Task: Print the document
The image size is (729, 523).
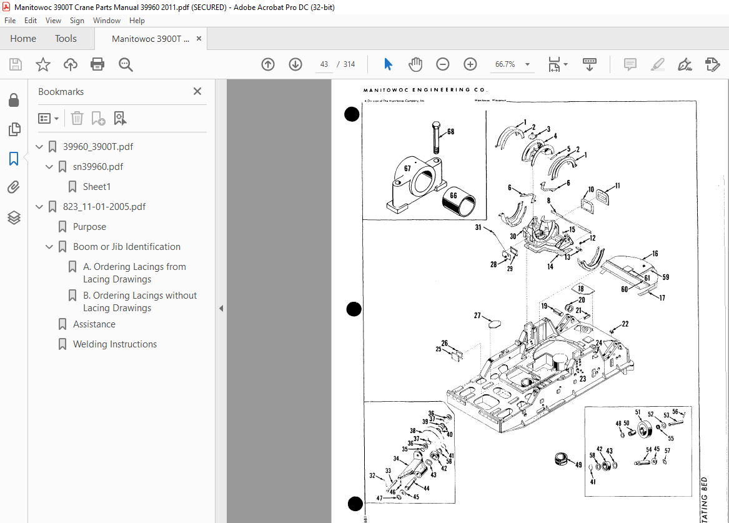Action: (97, 64)
